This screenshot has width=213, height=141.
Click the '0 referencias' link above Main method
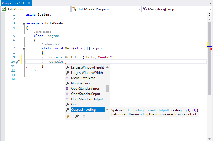click(50, 44)
